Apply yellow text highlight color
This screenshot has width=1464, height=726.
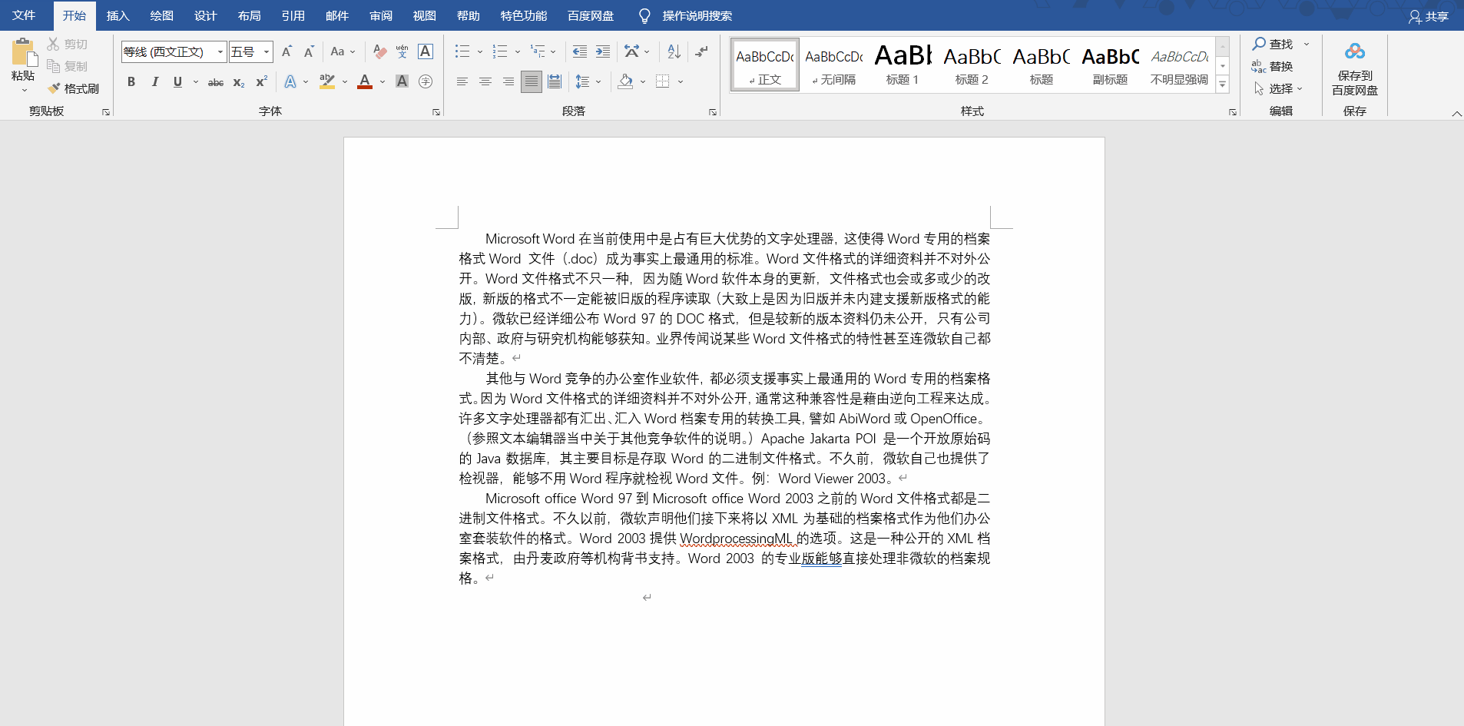point(326,81)
